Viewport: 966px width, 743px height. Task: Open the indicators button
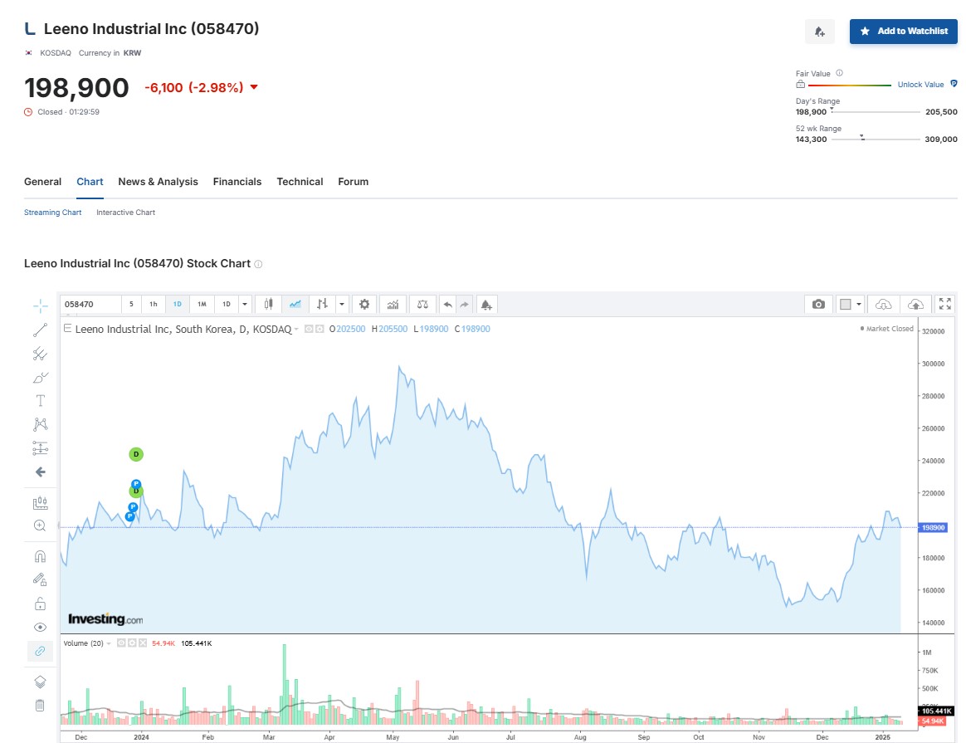[393, 305]
